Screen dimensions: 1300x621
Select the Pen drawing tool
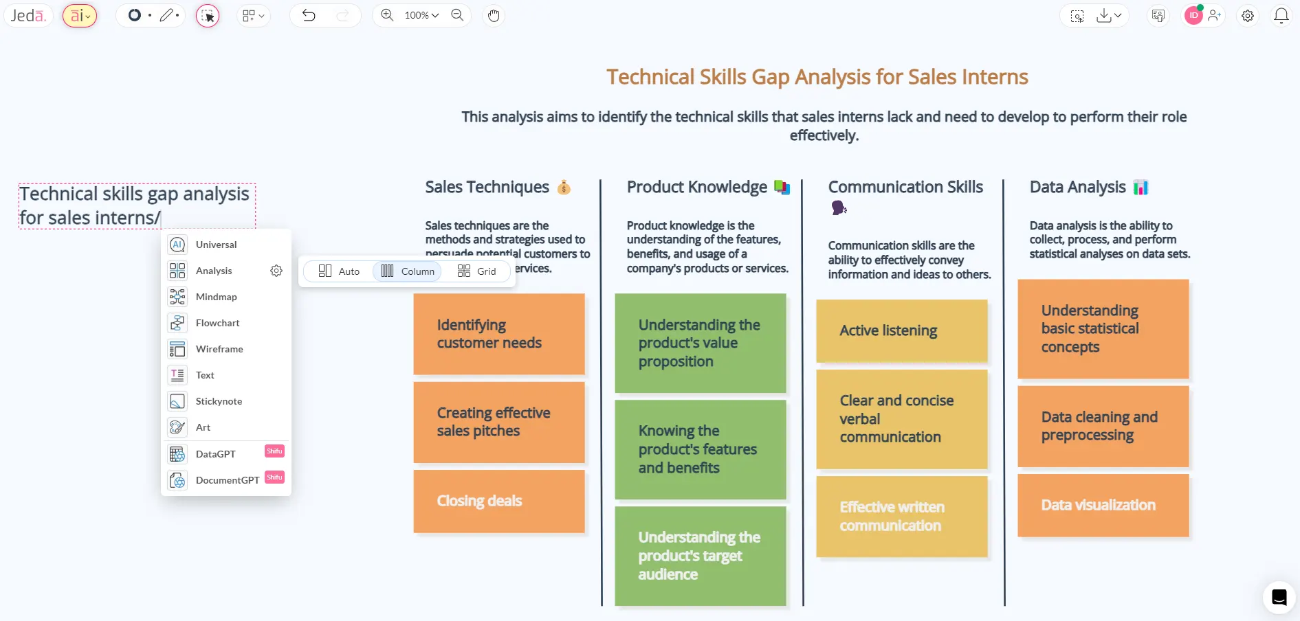[166, 15]
